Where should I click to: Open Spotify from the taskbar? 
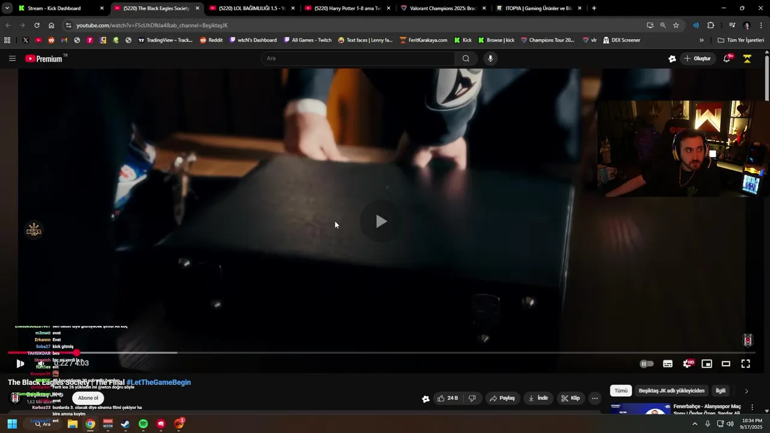click(x=143, y=424)
